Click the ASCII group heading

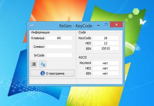[82, 57]
